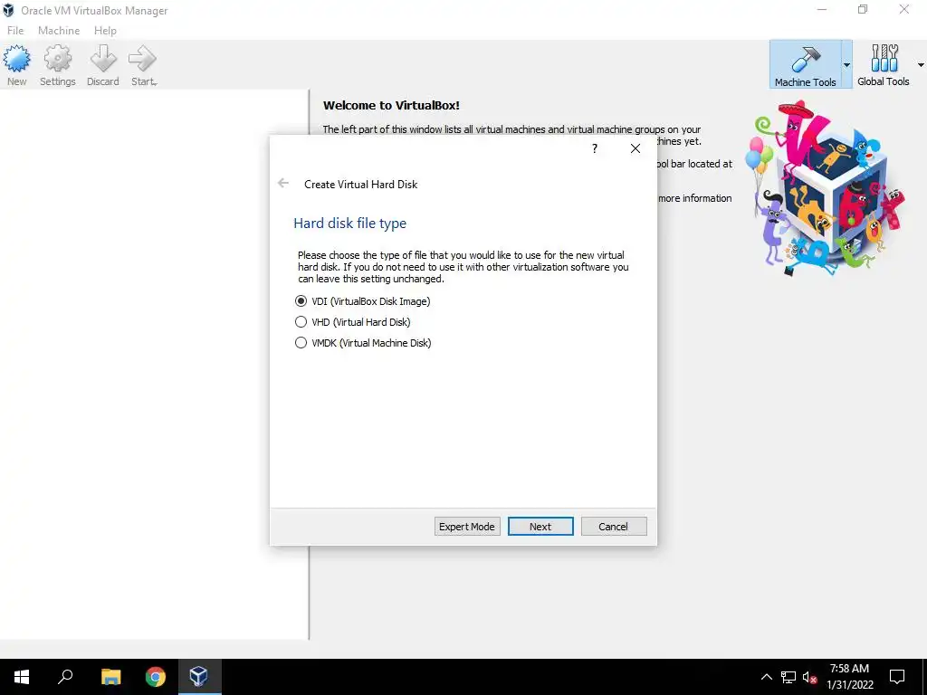This screenshot has height=695, width=927.
Task: Close the VirtualBox Manager window
Action: point(904,10)
